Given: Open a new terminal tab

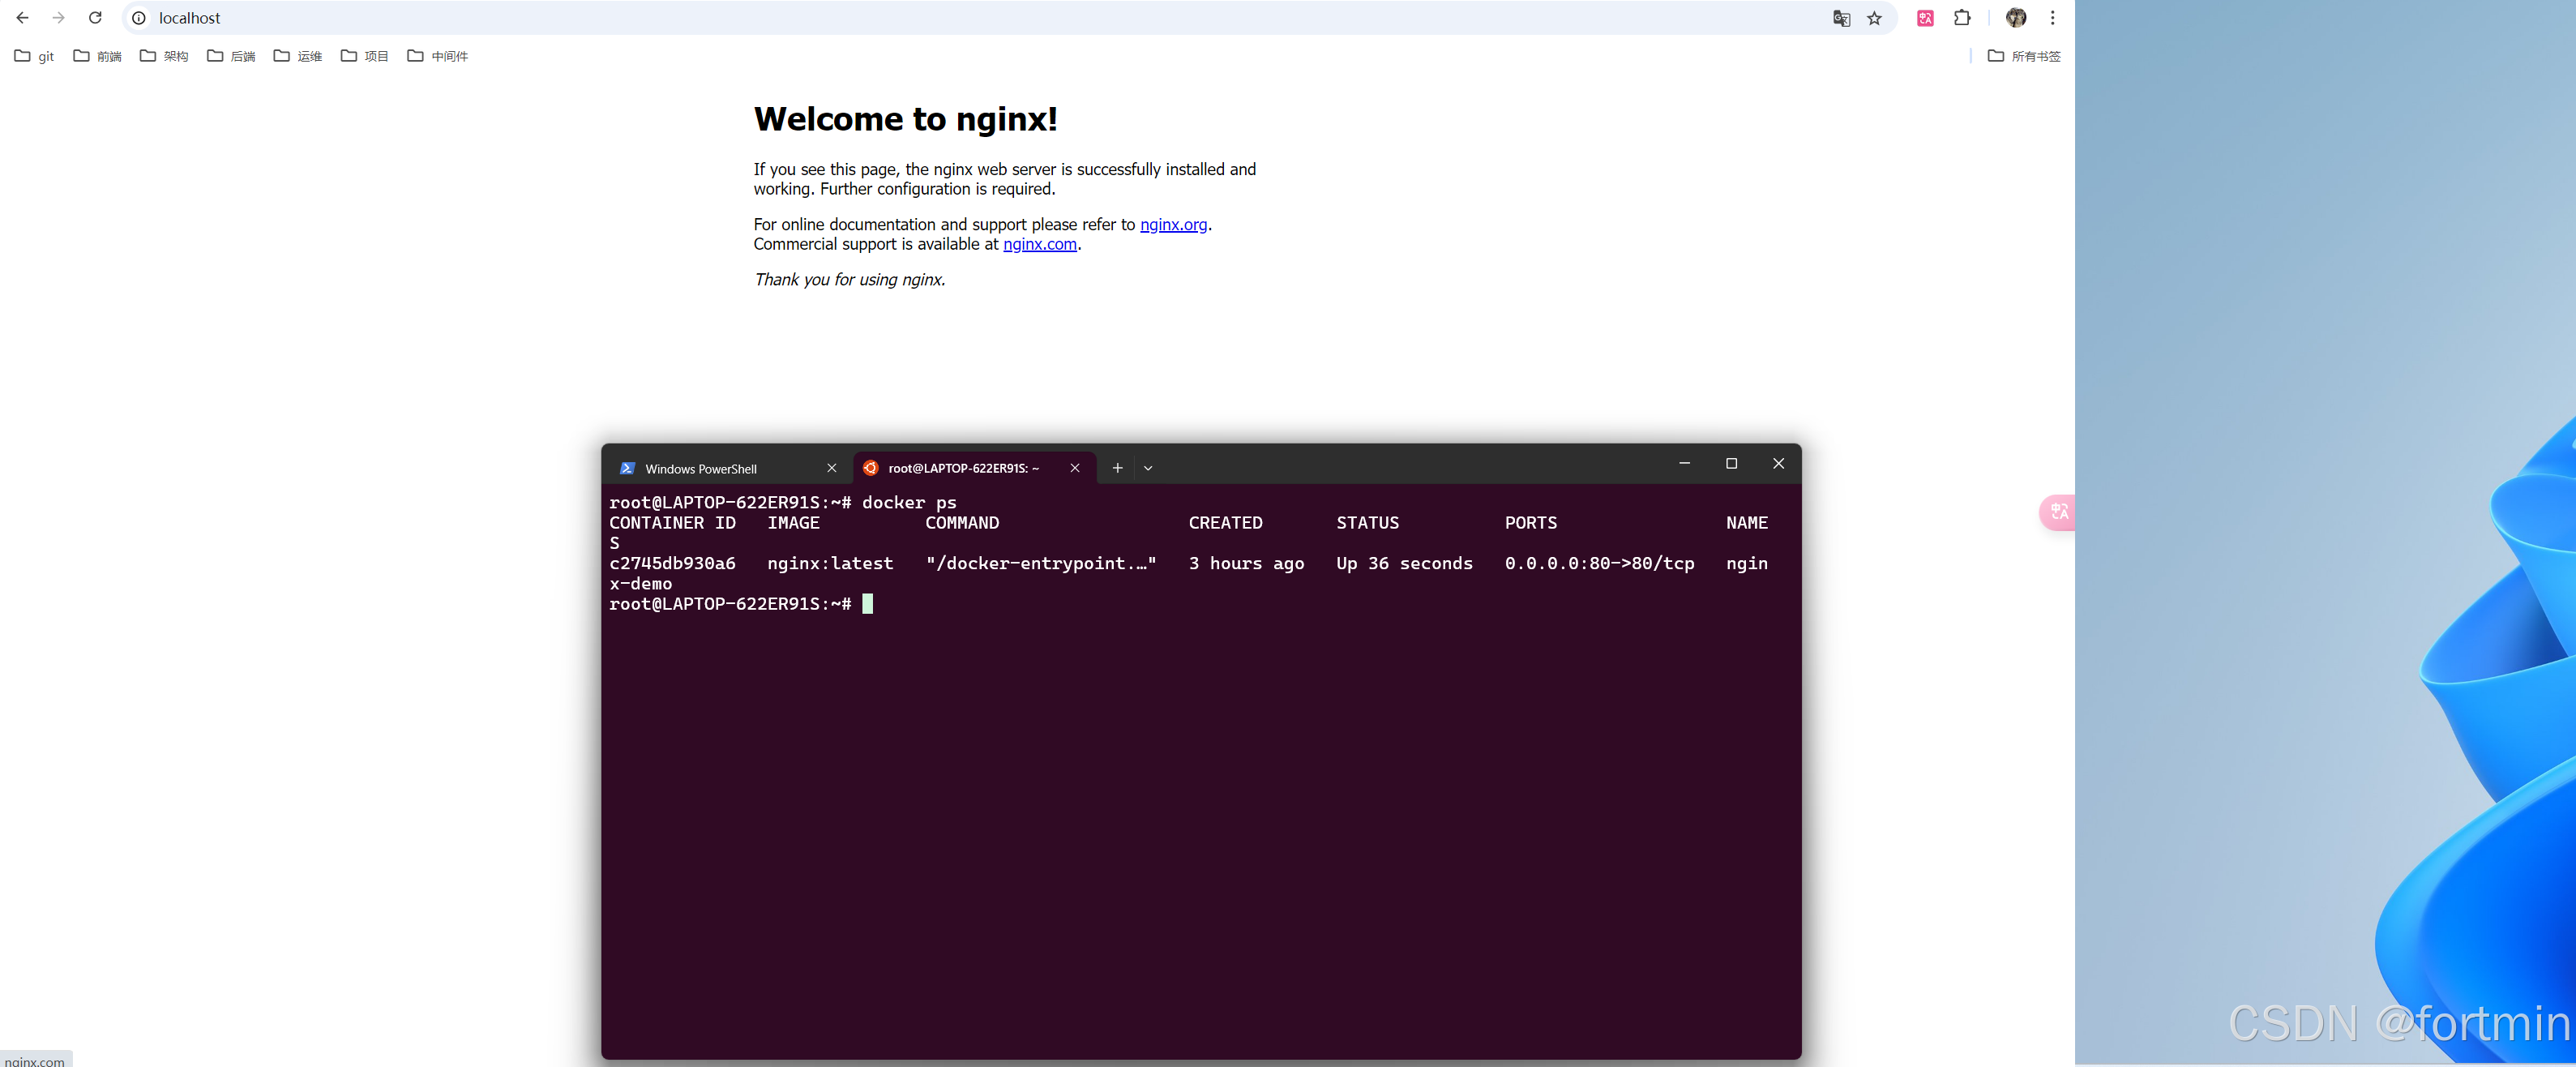Looking at the screenshot, I should click(x=1117, y=468).
